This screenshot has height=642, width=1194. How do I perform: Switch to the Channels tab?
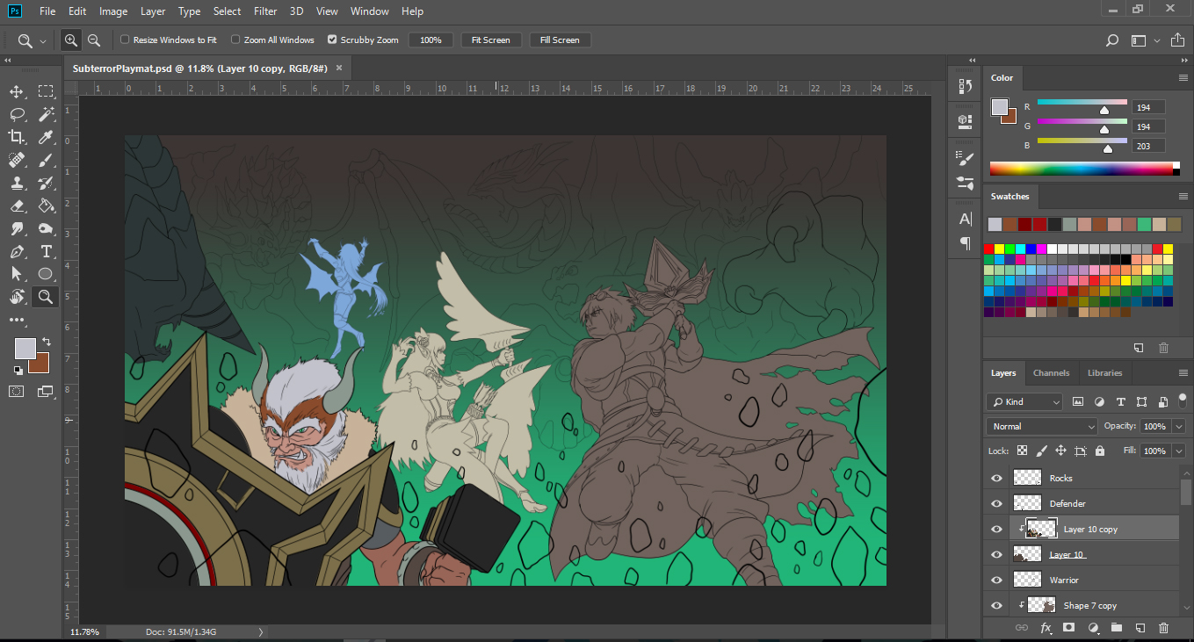point(1051,373)
